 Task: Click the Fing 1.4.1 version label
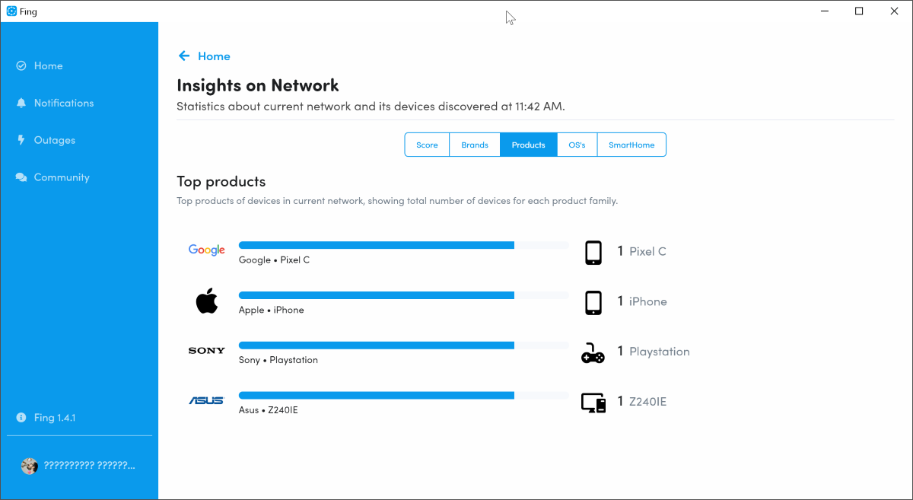pos(55,418)
